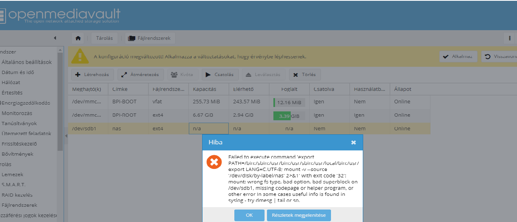Click Csatolás toolbar button
This screenshot has width=517, height=222.
click(220, 74)
